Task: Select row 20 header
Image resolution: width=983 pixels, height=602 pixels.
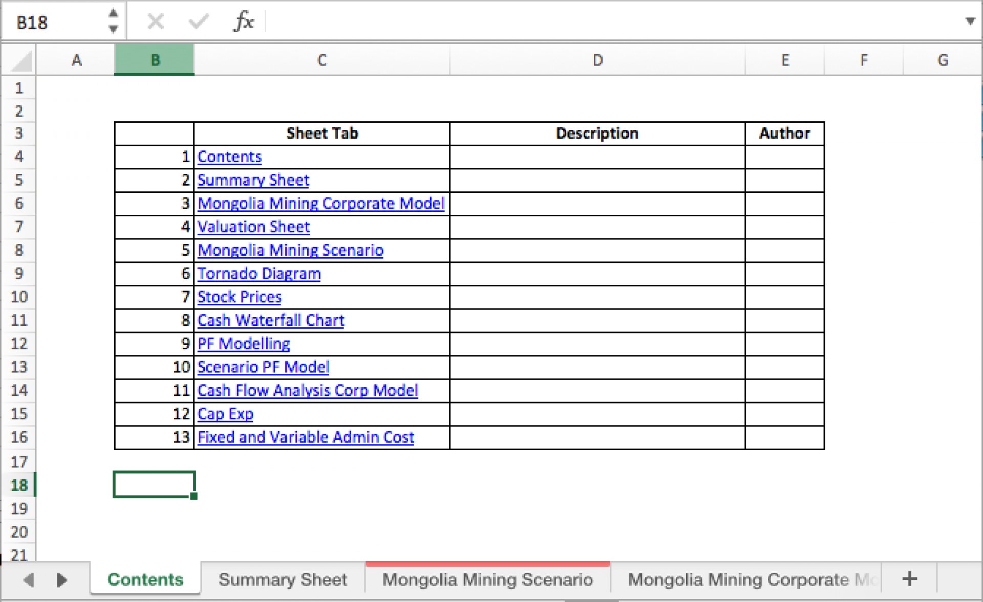Action: (x=19, y=532)
